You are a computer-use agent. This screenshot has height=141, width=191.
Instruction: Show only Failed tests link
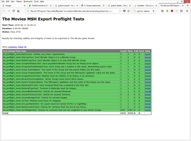coord(21,47)
